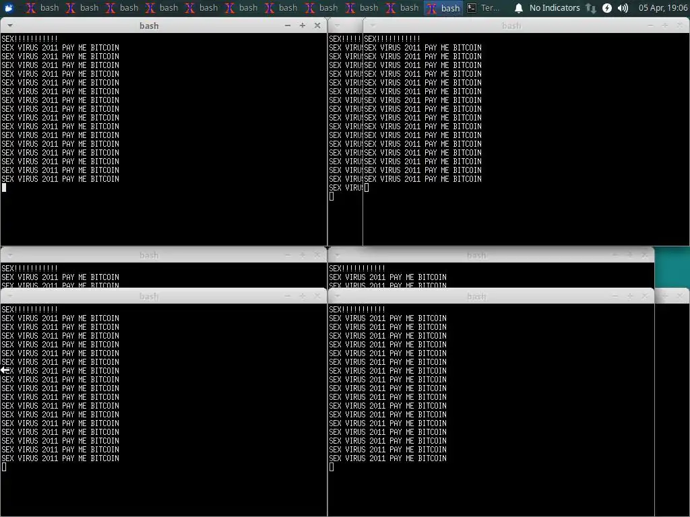The height and width of the screenshot is (517, 690).
Task: Maximize the sliver window at far right edge
Action: pos(665,296)
